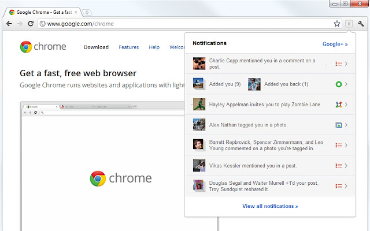370x231 pixels.
Task: Click post icon on Barrett Repbrovick row
Action: 339,145
